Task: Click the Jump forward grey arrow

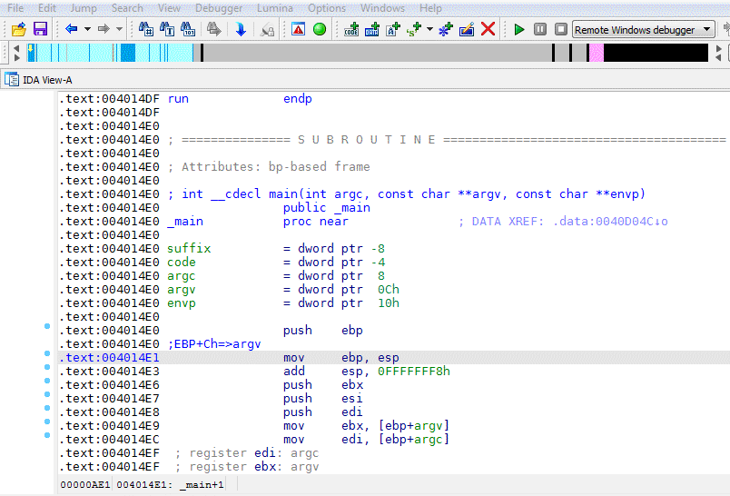Action: coord(104,29)
